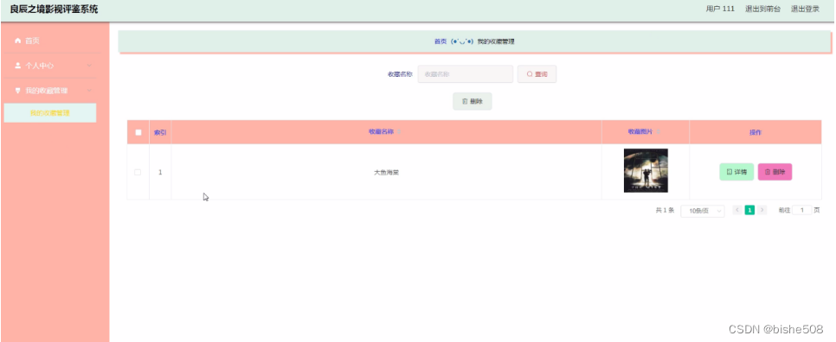Click the pink 删除 button in the row
The image size is (836, 342).
[775, 172]
